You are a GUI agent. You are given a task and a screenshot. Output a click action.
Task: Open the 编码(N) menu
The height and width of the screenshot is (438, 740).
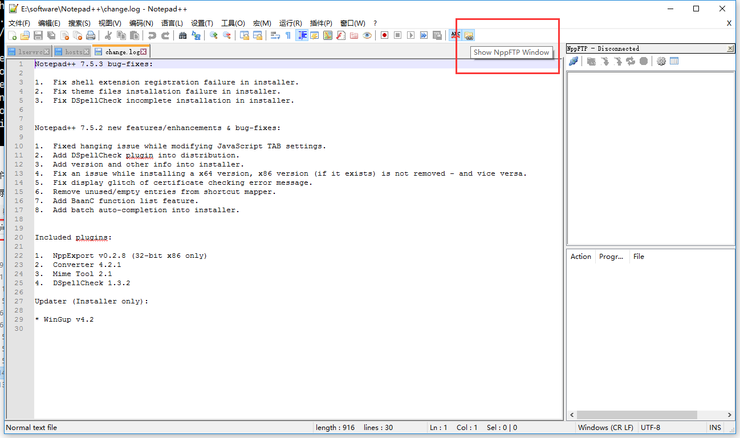(x=141, y=23)
